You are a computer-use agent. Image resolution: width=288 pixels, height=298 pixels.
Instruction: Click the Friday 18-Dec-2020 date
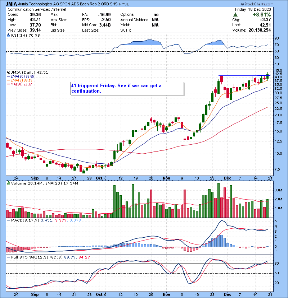point(253,9)
